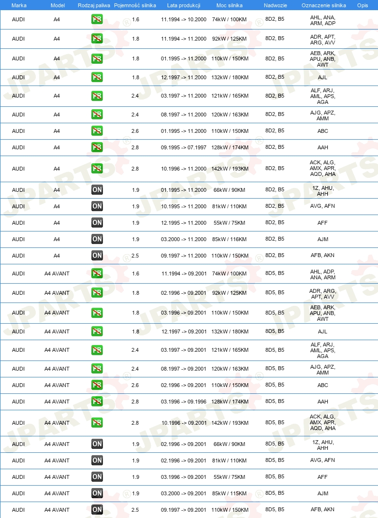This screenshot has width=378, height=518.
Task: Select PB icon in 08.1997 -> 09.2001 row
Action: click(97, 369)
